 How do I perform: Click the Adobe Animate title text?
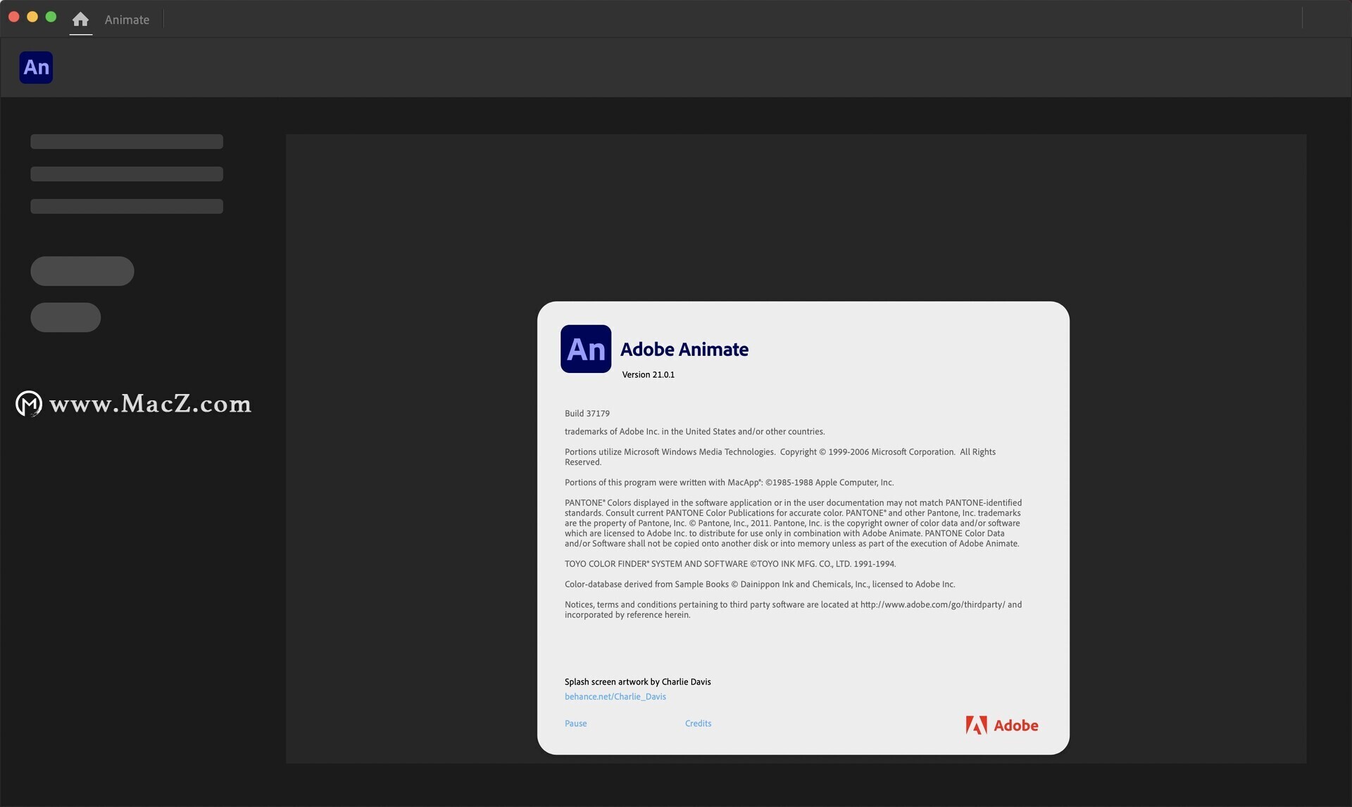(x=684, y=349)
